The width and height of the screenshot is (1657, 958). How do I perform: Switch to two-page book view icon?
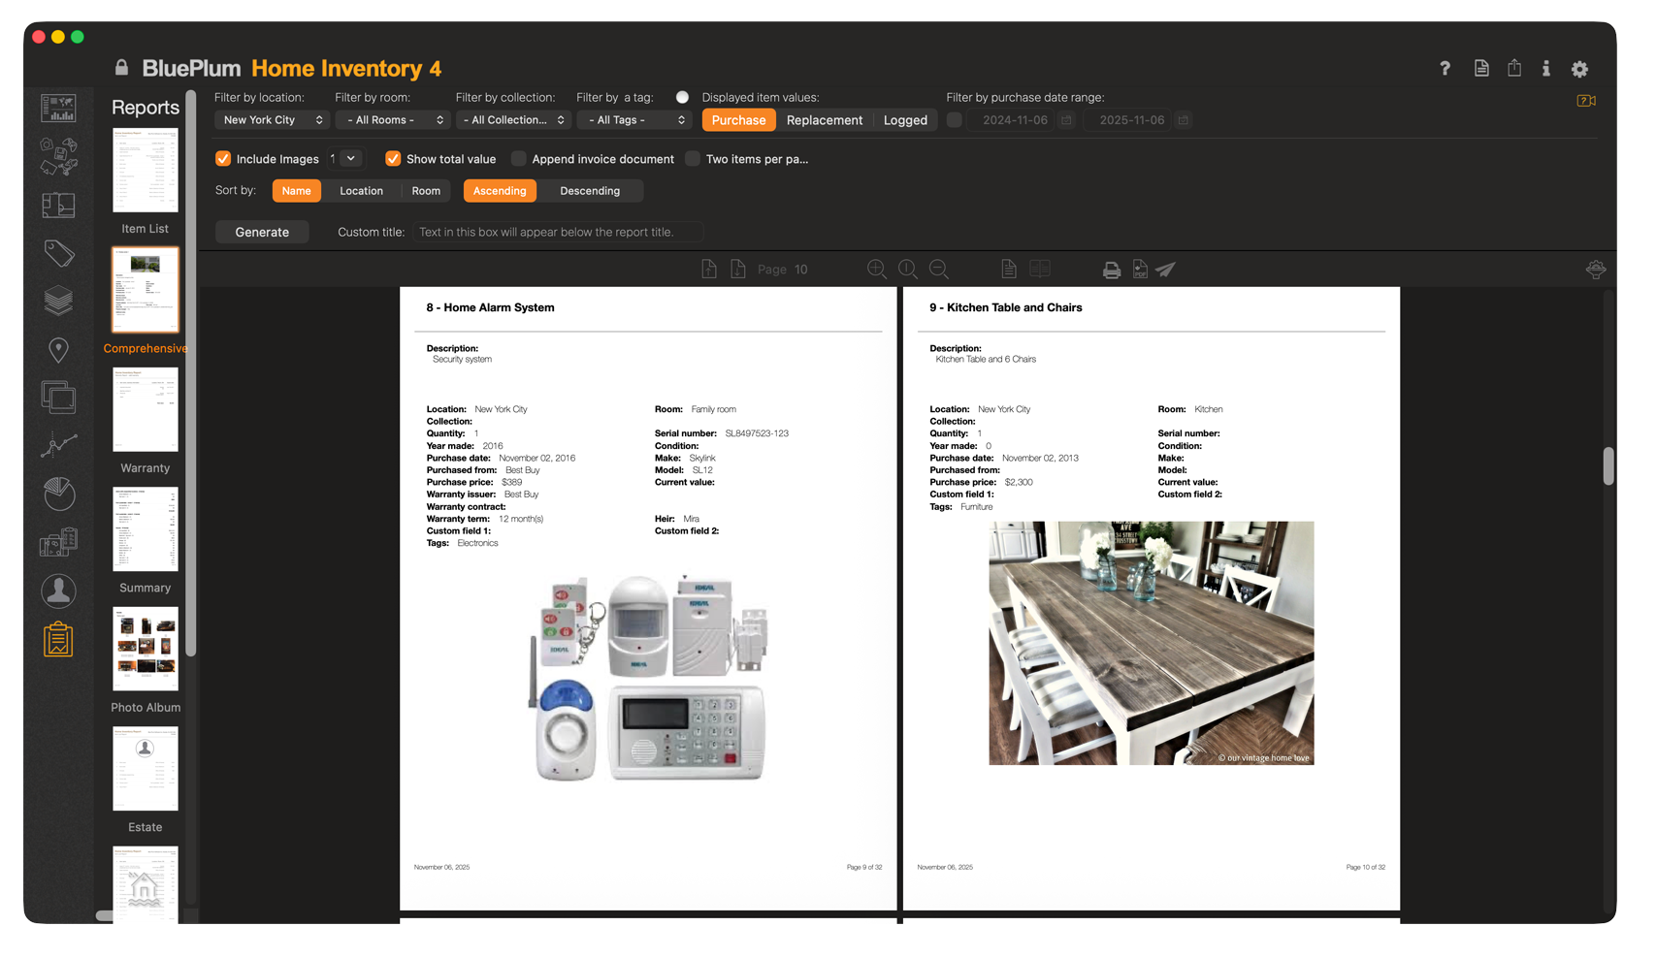click(x=1040, y=269)
